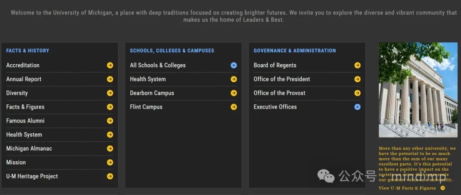Click the arrow icon beside U-M Heritage Project
This screenshot has width=461, height=195.
110,176
